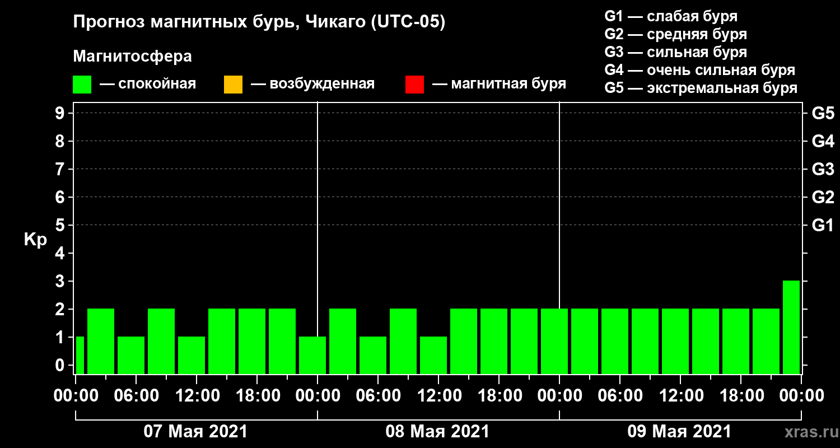Viewport: 840px width, 448px height.
Task: Click the orange 'возбужденная' legend swatch
Action: [233, 85]
